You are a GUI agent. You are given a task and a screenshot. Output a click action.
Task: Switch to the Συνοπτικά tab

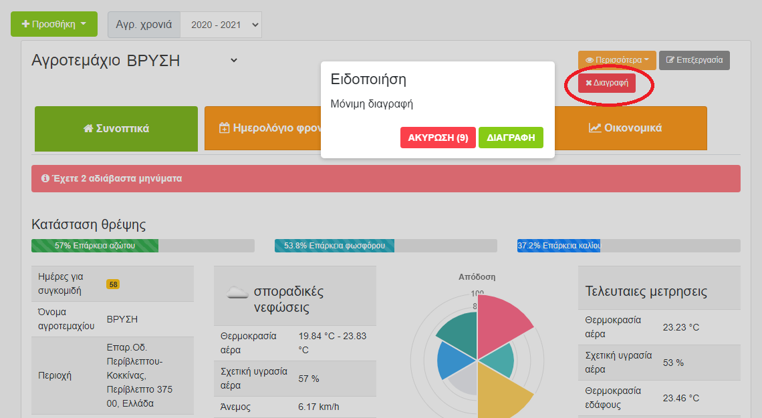[116, 128]
